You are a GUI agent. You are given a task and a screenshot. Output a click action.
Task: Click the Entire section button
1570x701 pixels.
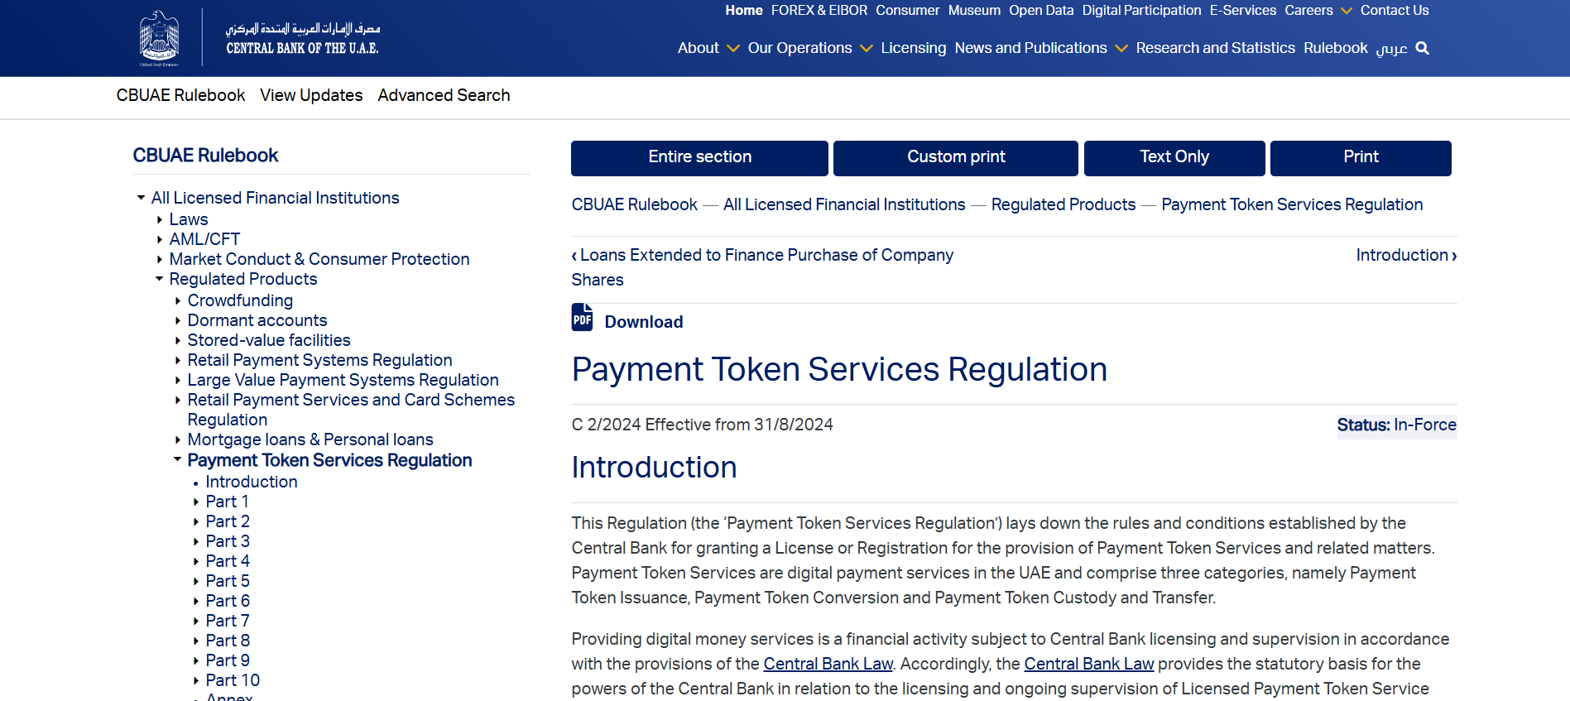tap(699, 158)
